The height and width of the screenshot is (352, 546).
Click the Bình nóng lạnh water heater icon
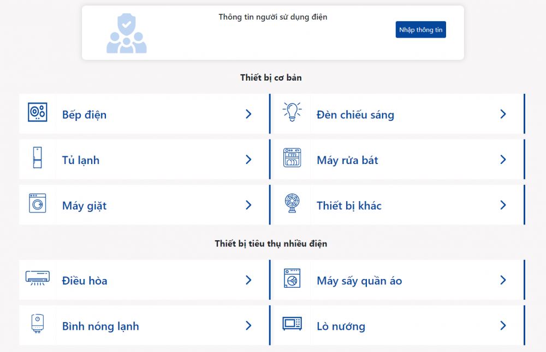[x=37, y=325]
